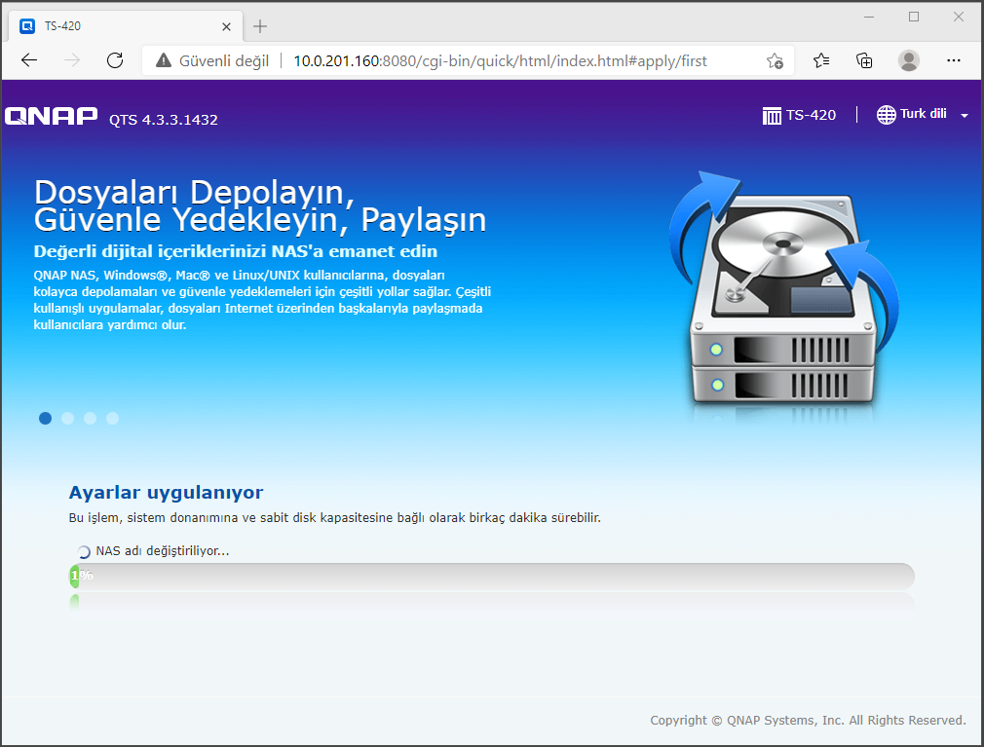The image size is (984, 747).
Task: Open a new browser tab
Action: 260,26
